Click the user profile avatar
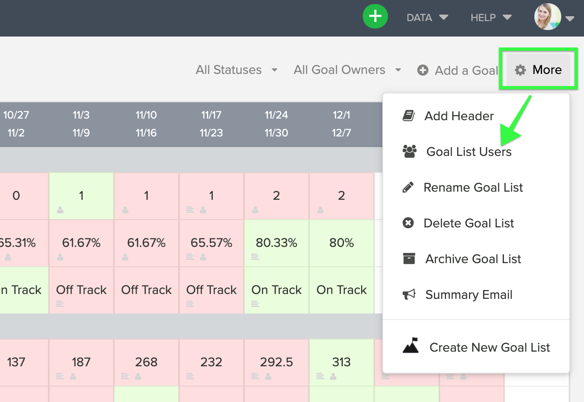The width and height of the screenshot is (584, 402). coord(547,17)
